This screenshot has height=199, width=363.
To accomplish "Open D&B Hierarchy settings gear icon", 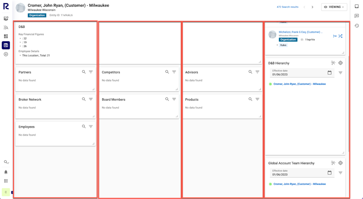I will [x=340, y=63].
